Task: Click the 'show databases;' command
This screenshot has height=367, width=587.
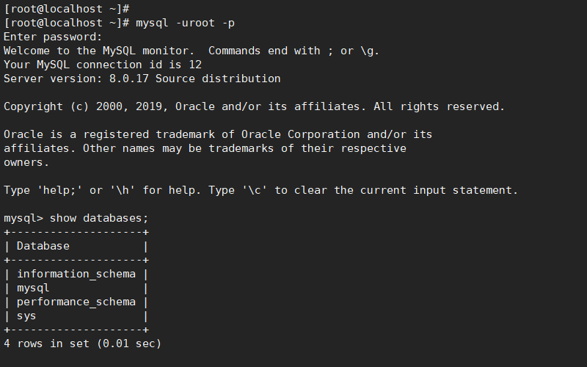Action: (99, 218)
